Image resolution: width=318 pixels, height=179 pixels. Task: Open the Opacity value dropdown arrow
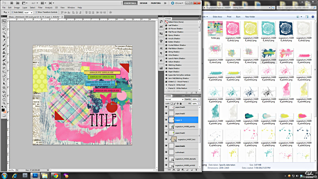[x=199, y=99]
